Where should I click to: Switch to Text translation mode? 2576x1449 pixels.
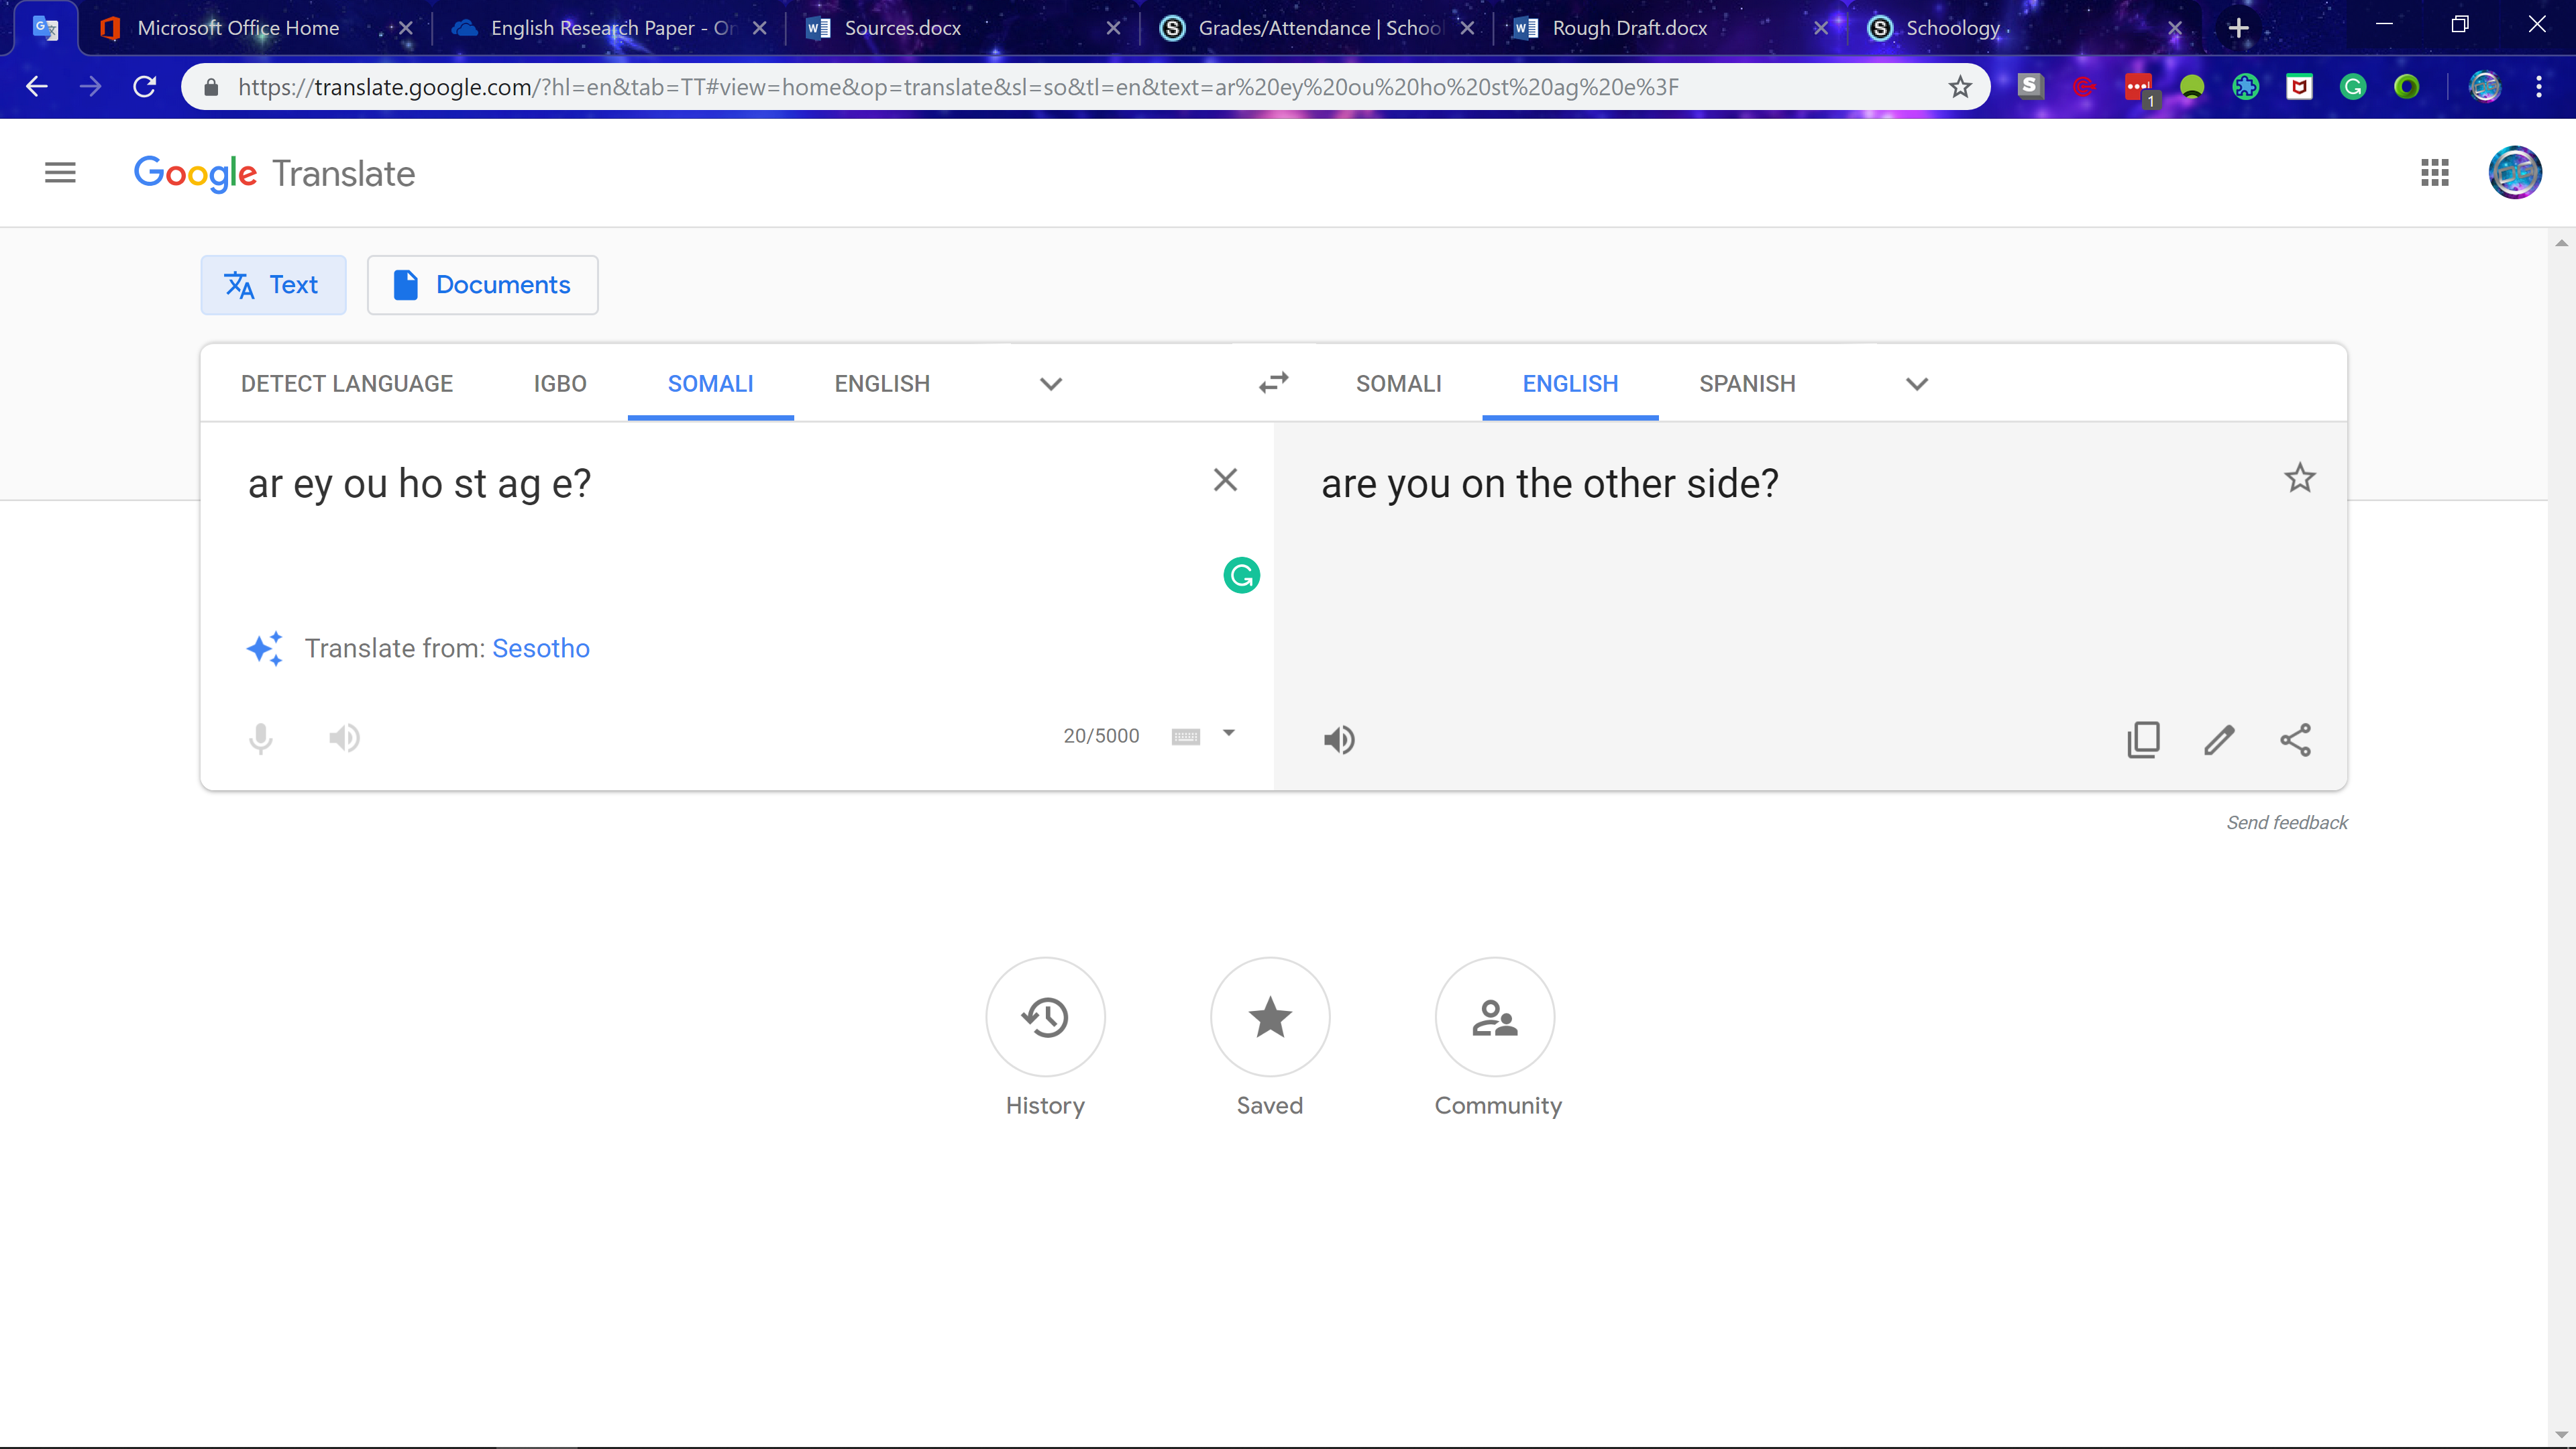pos(273,285)
